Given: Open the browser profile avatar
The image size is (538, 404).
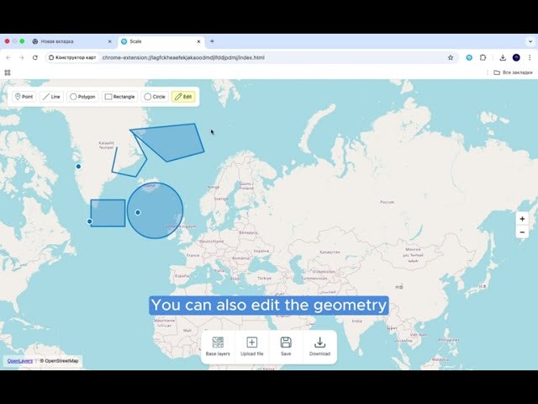Looking at the screenshot, I should [516, 58].
